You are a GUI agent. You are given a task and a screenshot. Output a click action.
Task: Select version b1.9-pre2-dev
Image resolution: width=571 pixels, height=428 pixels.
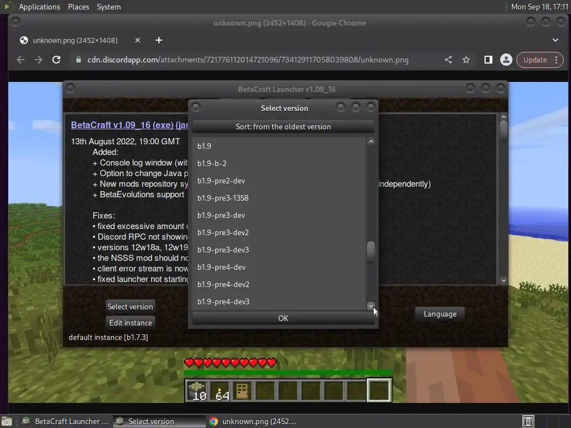click(279, 181)
